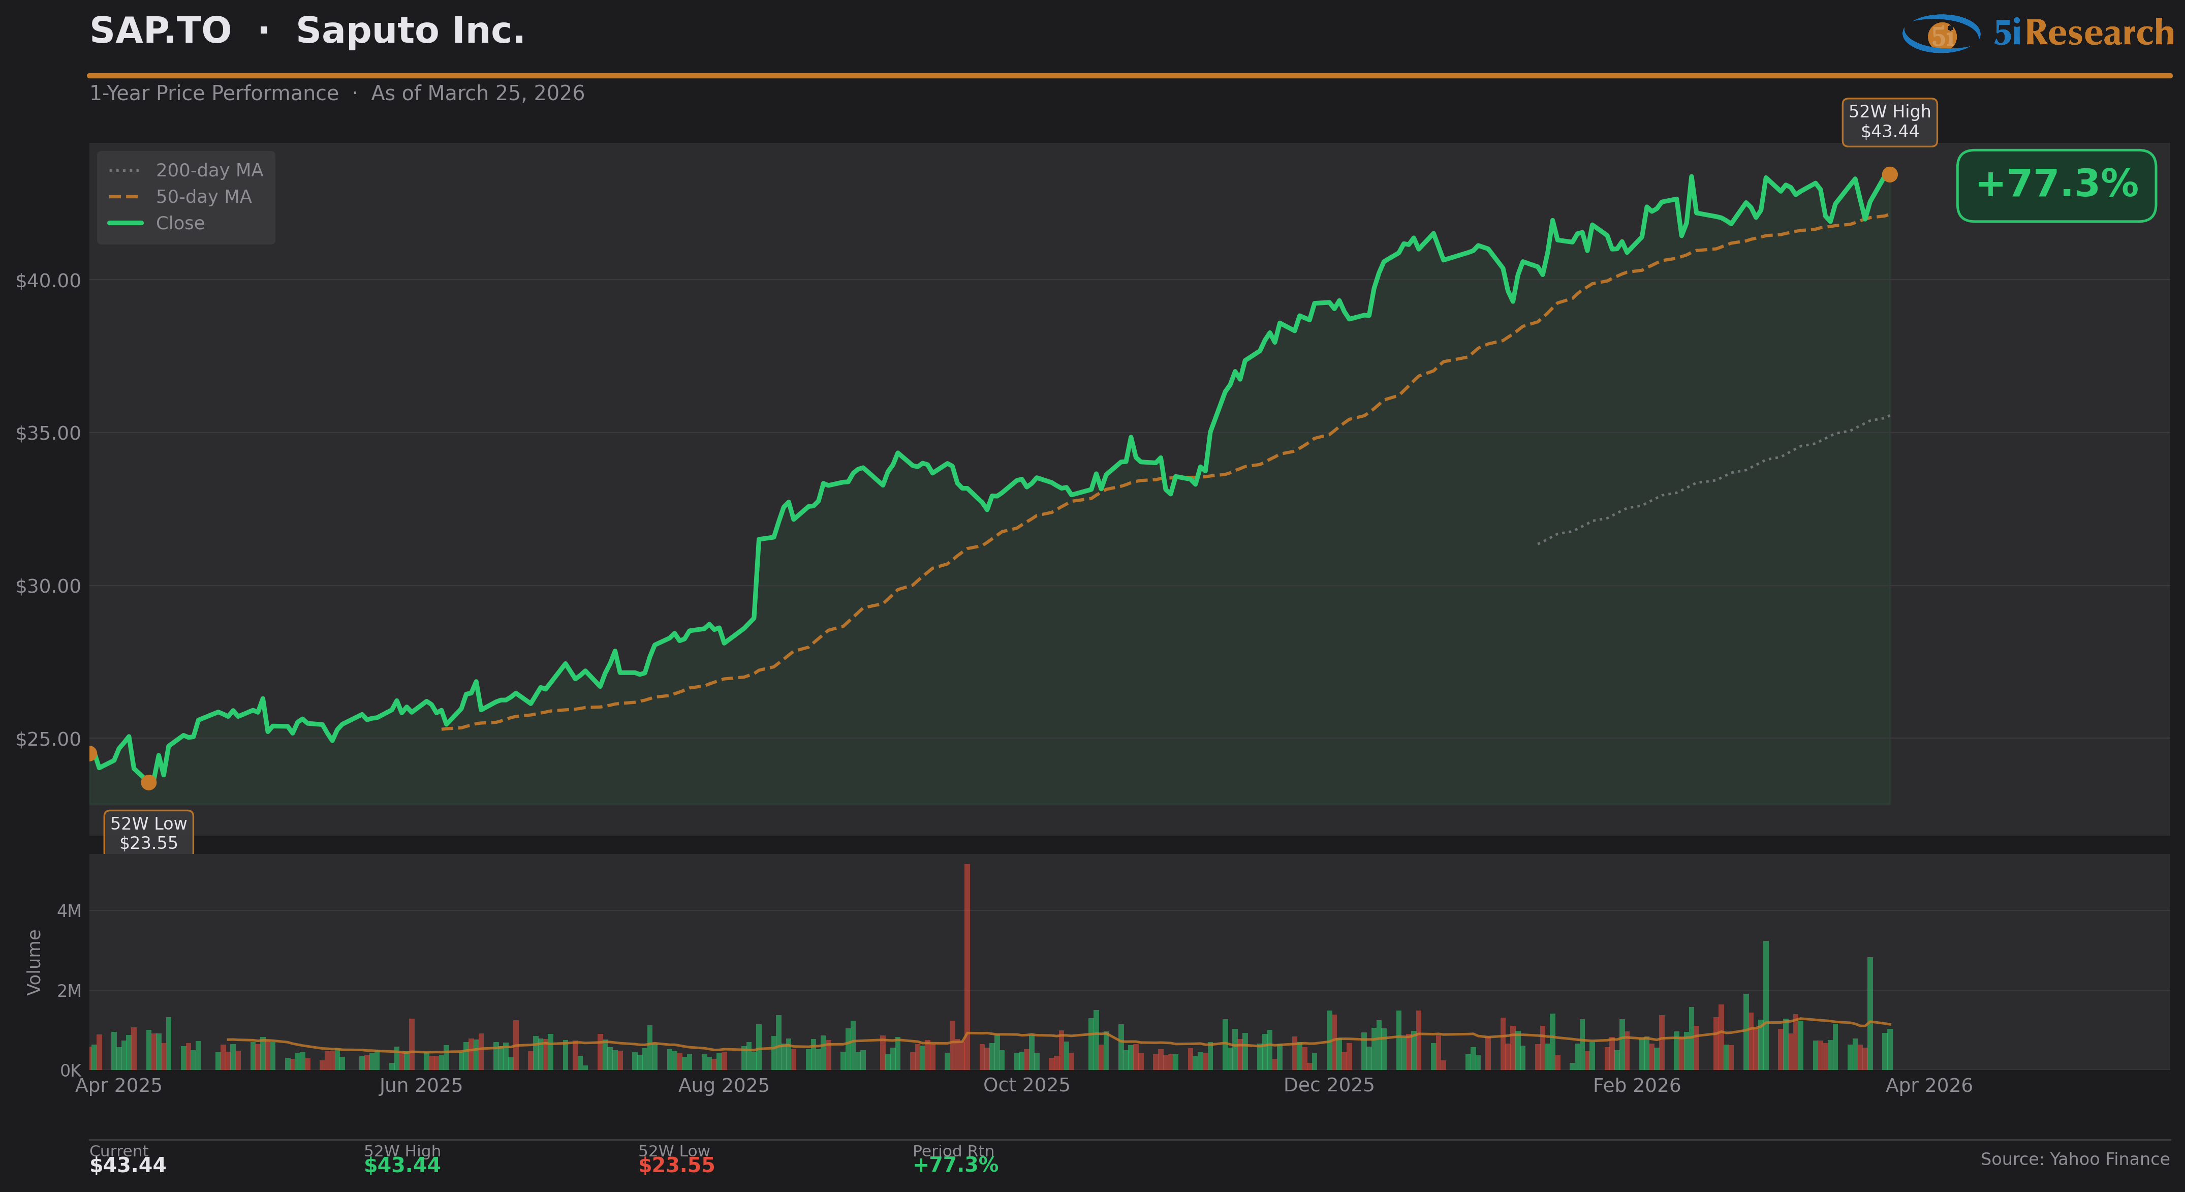
Task: Click the Oct 2025 axis label
Action: pyautogui.click(x=1026, y=1085)
